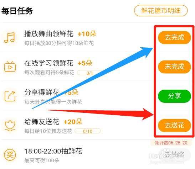Screen dimensions: 195x169
Task: Tap the greyed-out 去抽奖 button
Action: [174, 155]
